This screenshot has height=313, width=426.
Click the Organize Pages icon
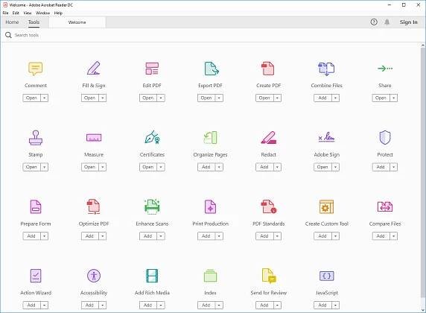tap(210, 138)
